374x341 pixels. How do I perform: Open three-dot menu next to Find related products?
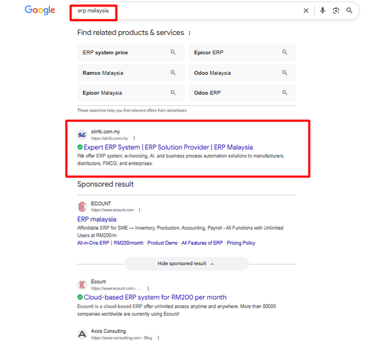click(x=190, y=33)
